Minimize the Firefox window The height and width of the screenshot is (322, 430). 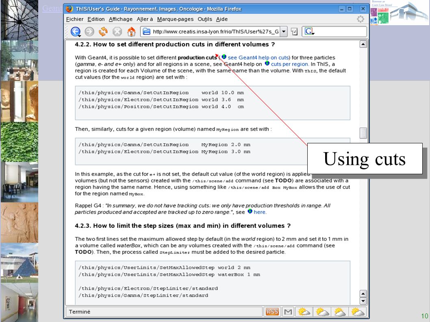(x=342, y=9)
